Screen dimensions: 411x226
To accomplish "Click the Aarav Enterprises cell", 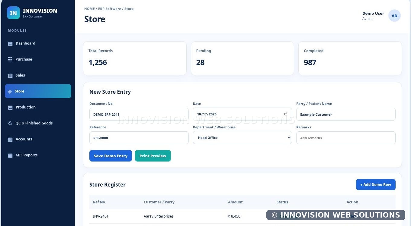I will (x=159, y=216).
